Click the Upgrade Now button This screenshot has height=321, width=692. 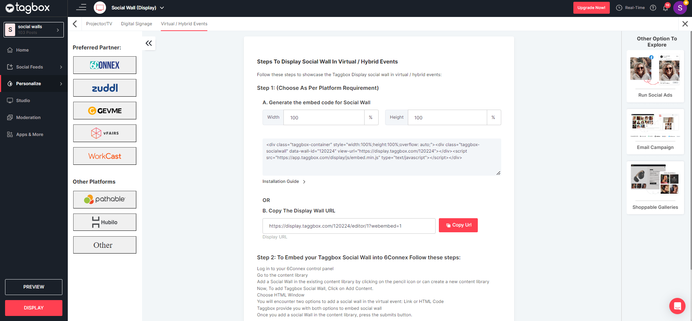591,8
